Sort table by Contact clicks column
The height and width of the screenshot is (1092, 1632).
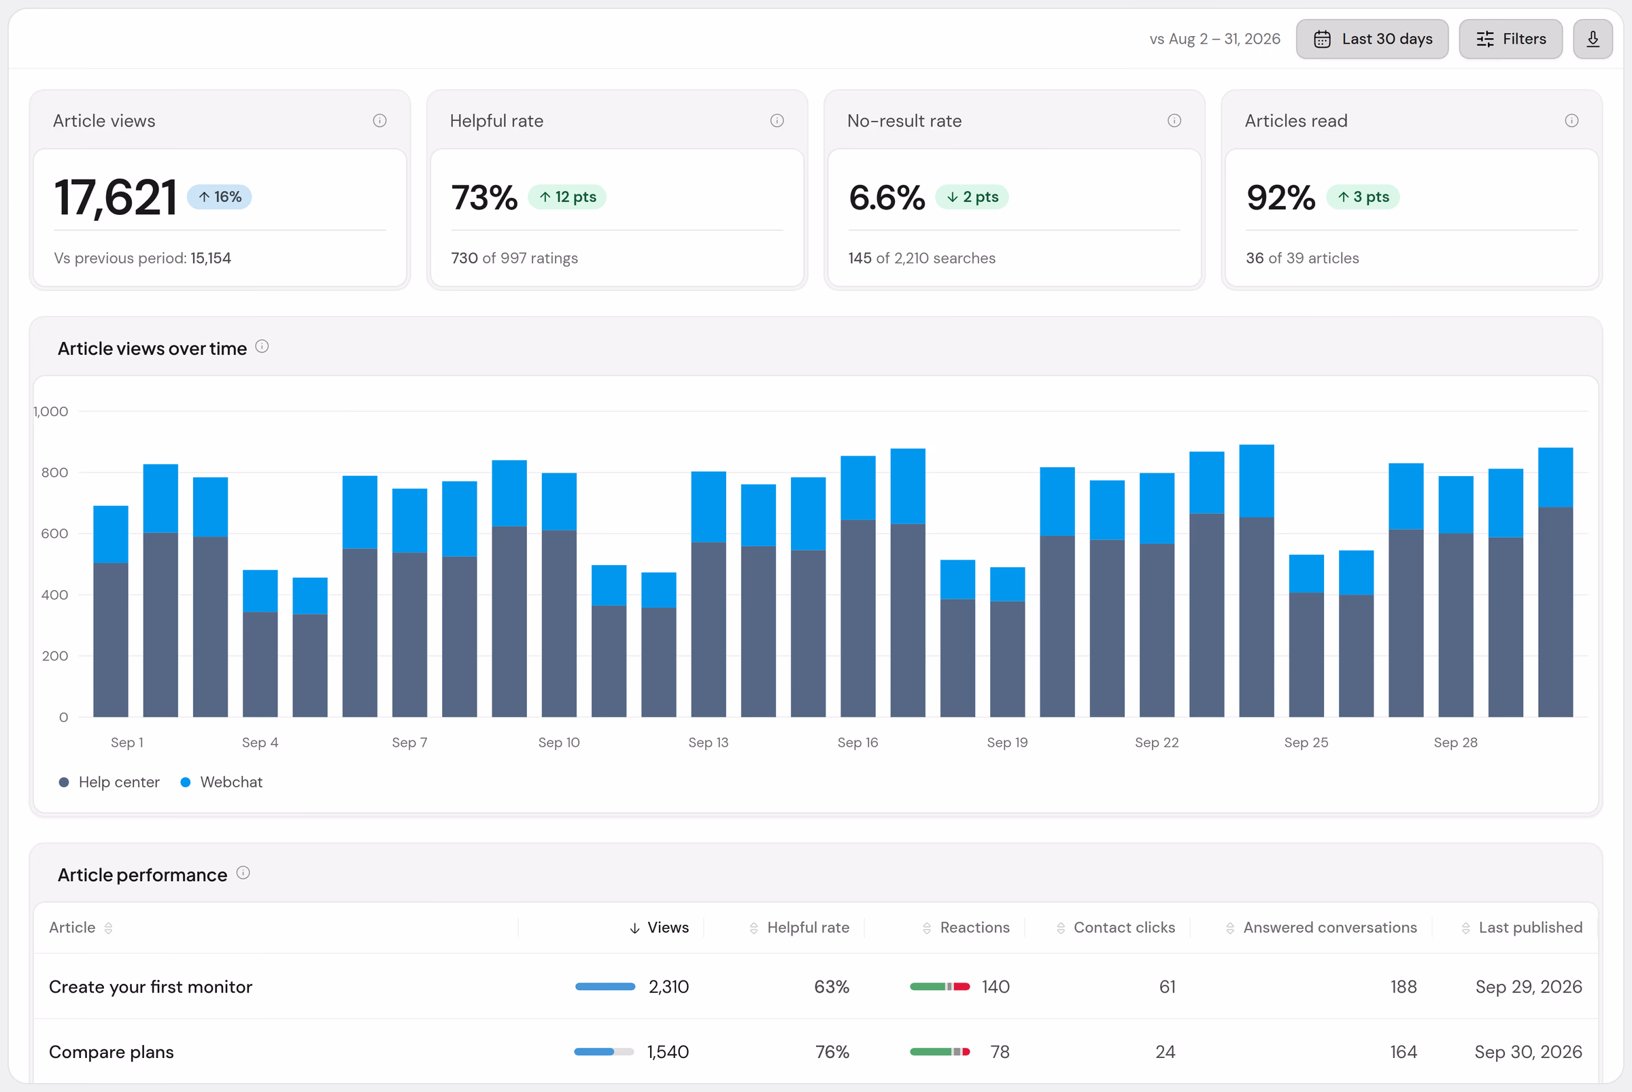[x=1115, y=927]
